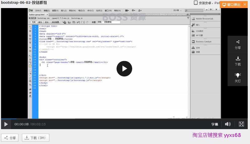Open the 设计器 workspace dropdown
250x144 pixels.
pyautogui.click(x=177, y=10)
